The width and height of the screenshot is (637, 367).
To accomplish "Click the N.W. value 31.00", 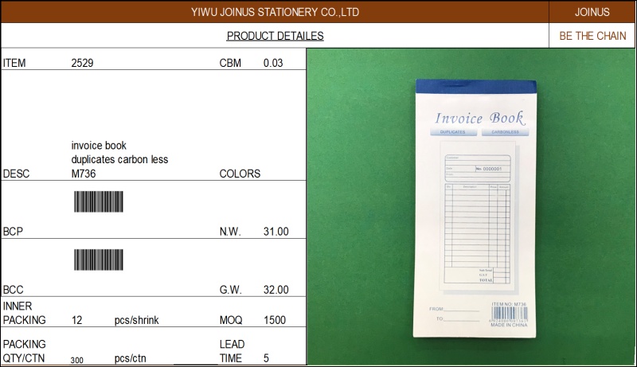I will click(276, 232).
